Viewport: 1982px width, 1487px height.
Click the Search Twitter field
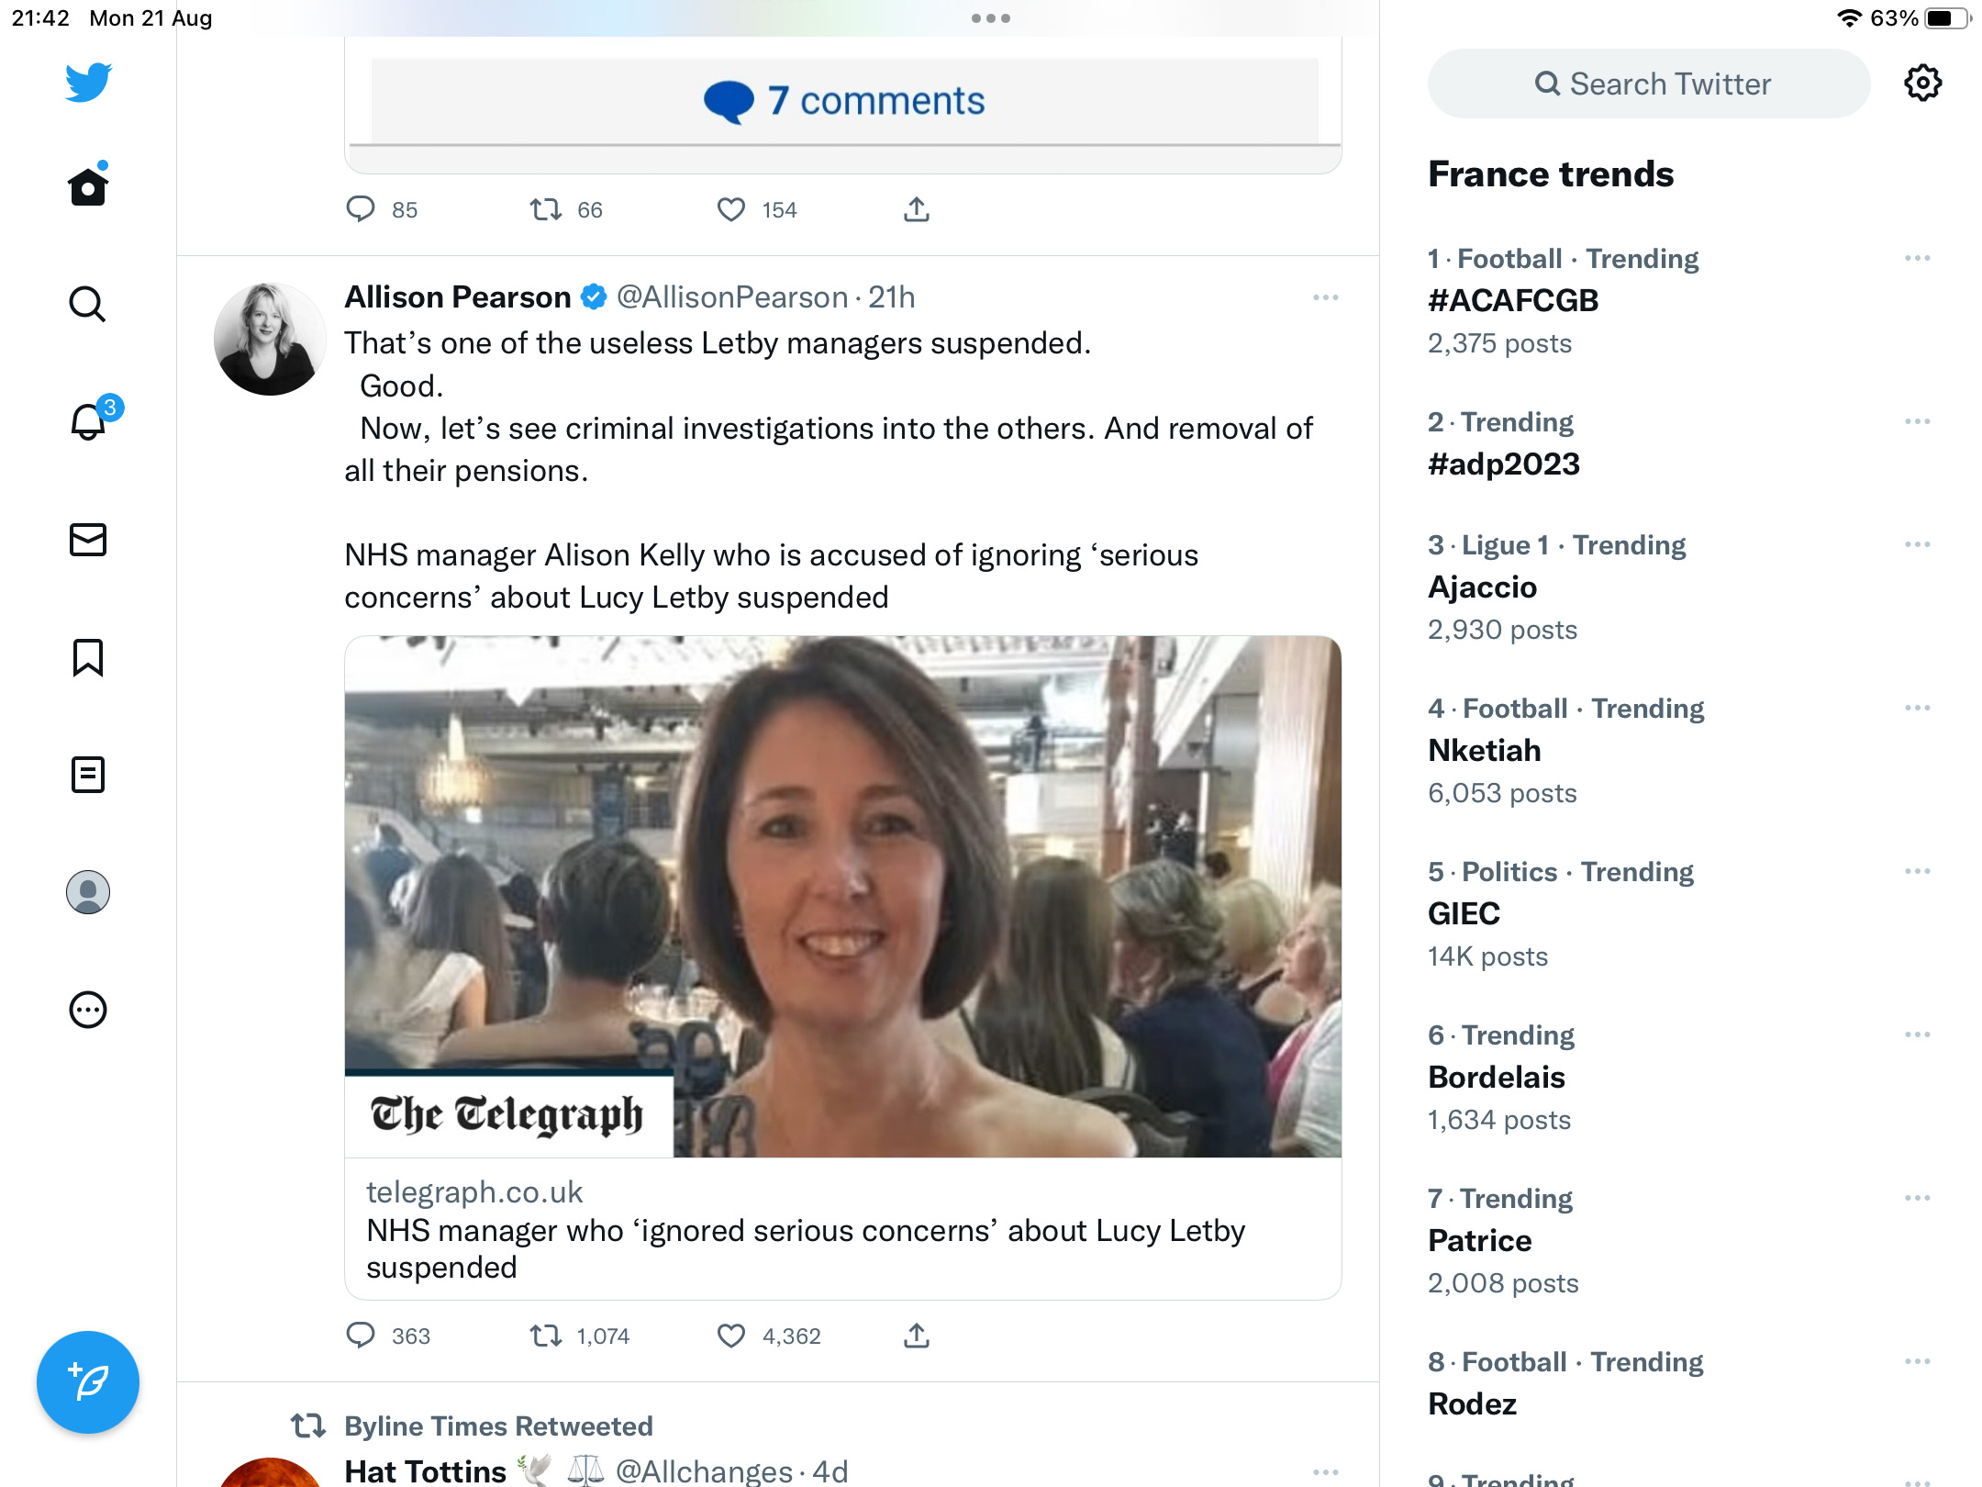click(1649, 84)
